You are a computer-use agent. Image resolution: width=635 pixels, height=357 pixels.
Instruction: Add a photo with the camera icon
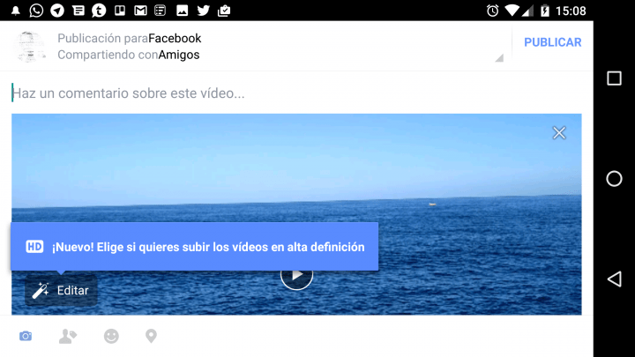[26, 336]
